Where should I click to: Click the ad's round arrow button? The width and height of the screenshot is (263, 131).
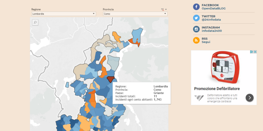[250, 98]
